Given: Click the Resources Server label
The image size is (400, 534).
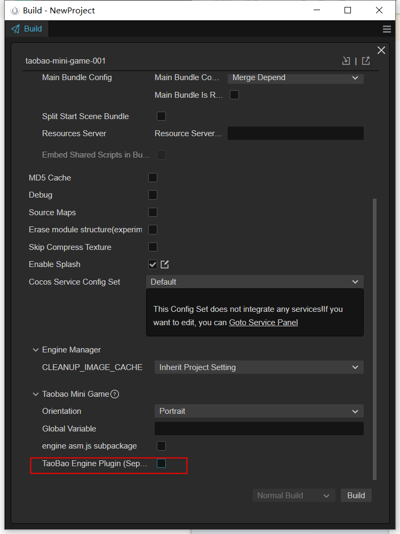Looking at the screenshot, I should (x=74, y=133).
